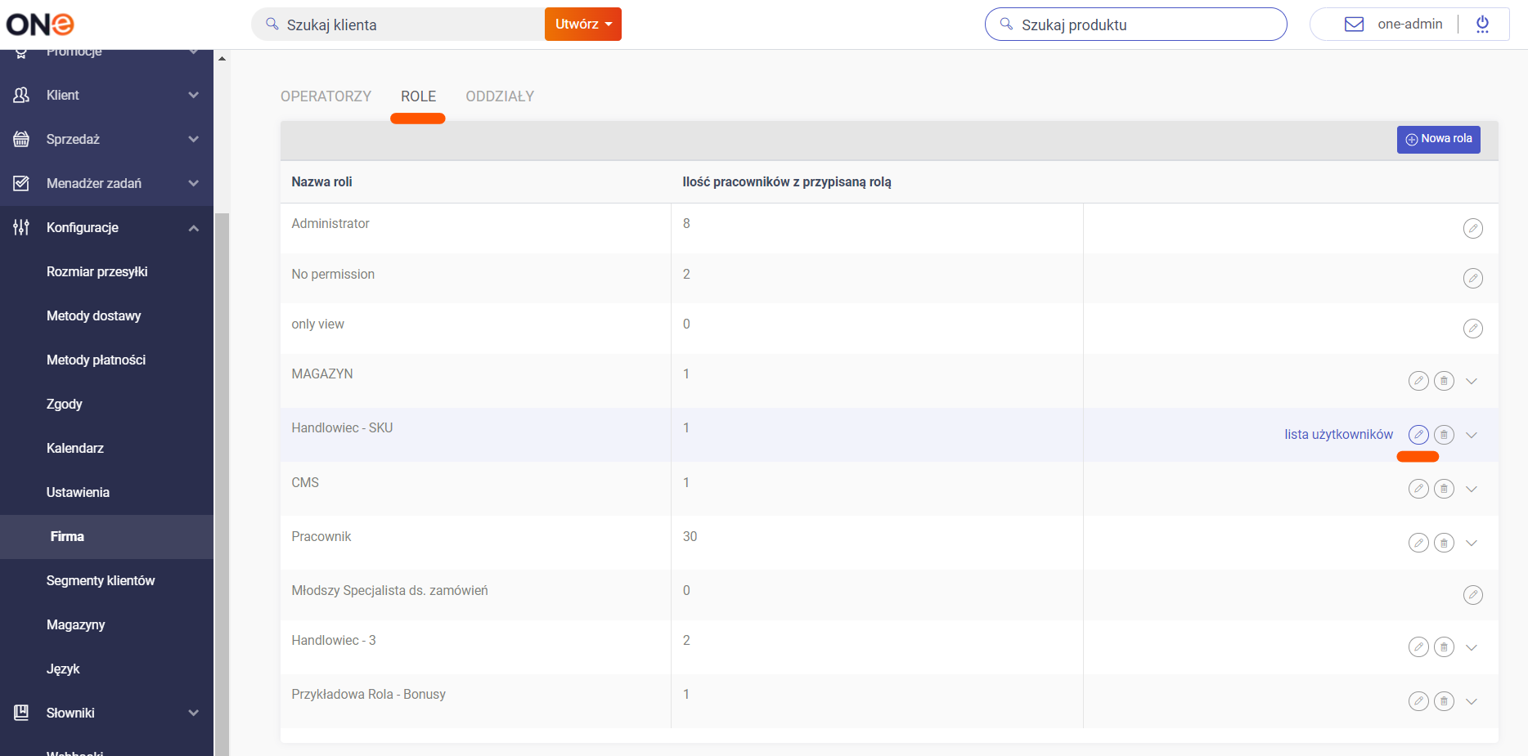Click the Pracownik role name
This screenshot has height=756, width=1528.
(321, 536)
